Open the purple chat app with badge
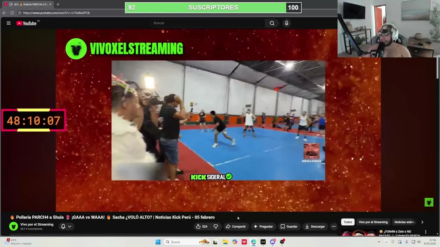 [x=273, y=242]
